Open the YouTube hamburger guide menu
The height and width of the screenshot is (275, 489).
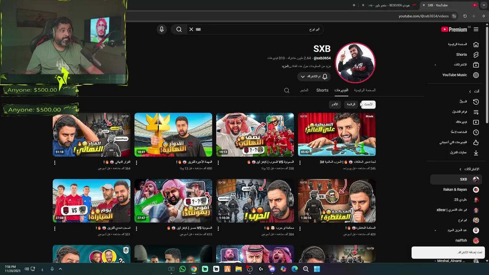(x=476, y=29)
